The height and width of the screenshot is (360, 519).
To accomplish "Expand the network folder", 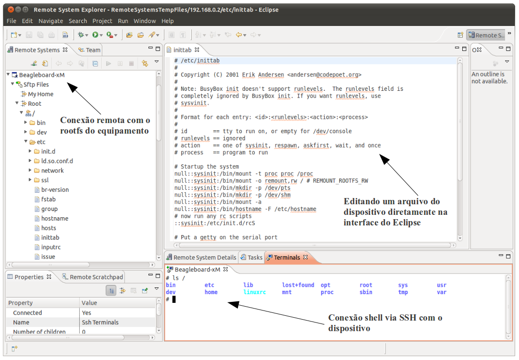I will pos(30,170).
